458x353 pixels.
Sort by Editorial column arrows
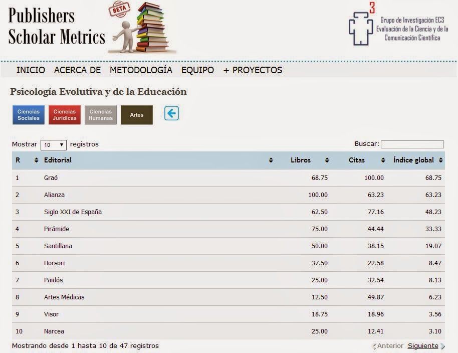271,160
